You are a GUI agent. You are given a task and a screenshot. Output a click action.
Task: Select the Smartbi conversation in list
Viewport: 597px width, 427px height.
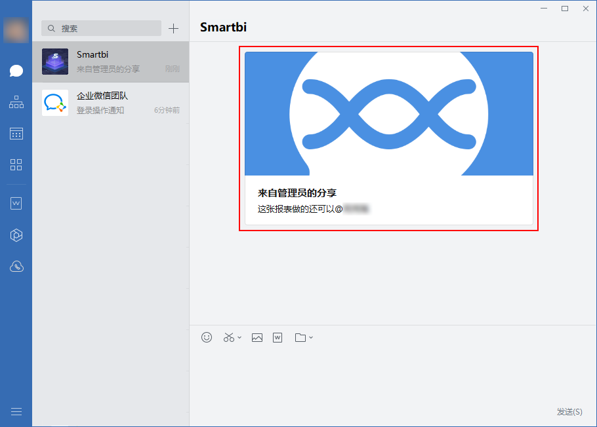[110, 62]
